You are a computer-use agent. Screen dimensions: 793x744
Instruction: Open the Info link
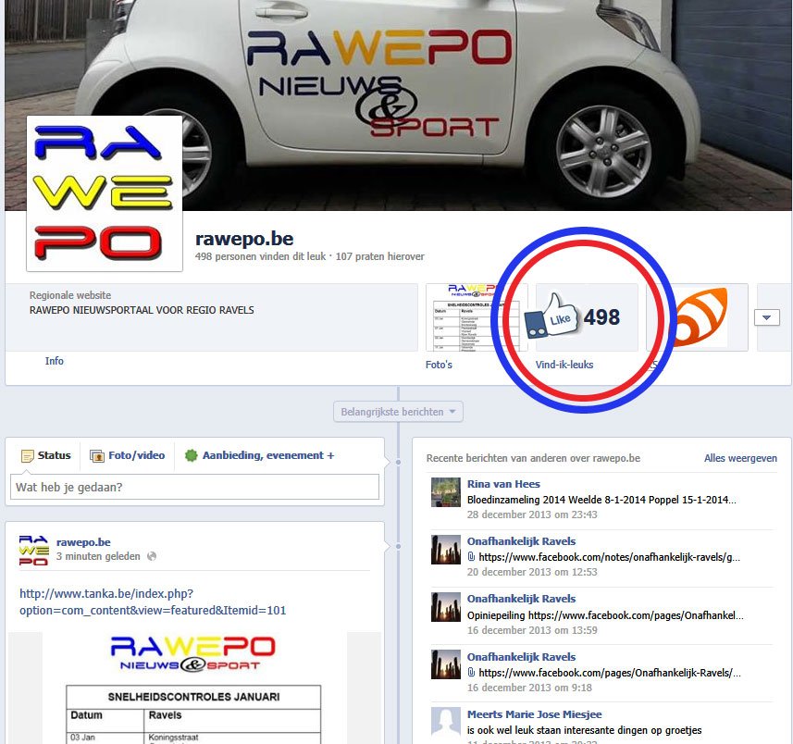(x=54, y=361)
